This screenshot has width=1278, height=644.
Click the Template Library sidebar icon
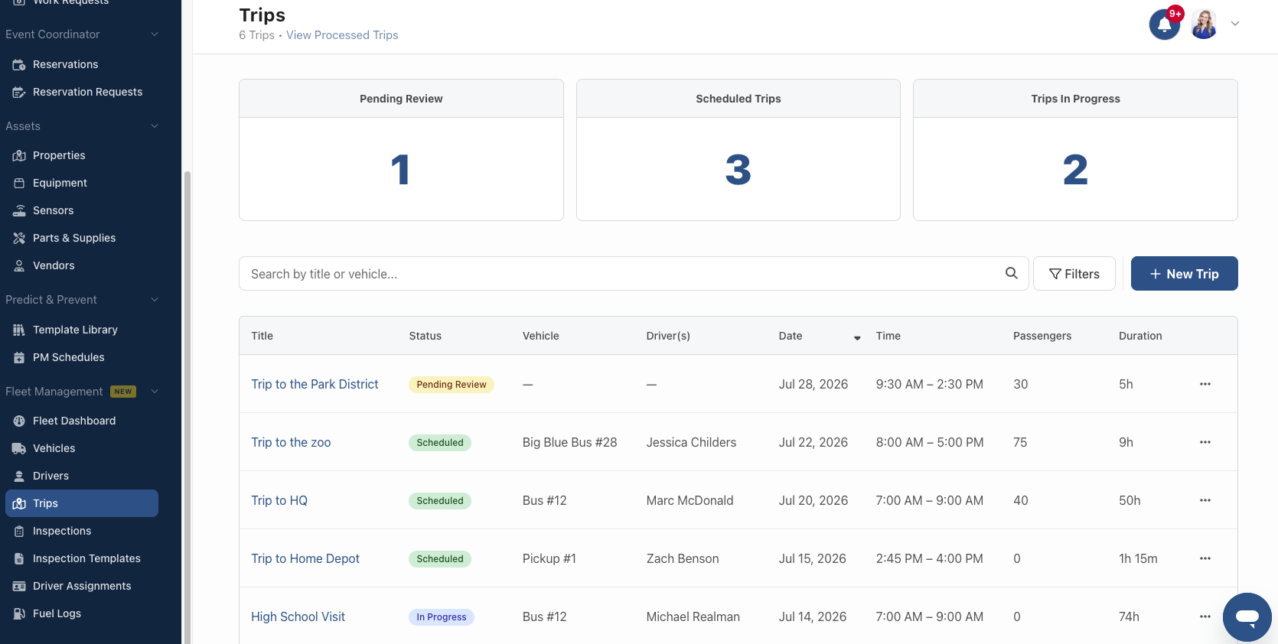19,330
